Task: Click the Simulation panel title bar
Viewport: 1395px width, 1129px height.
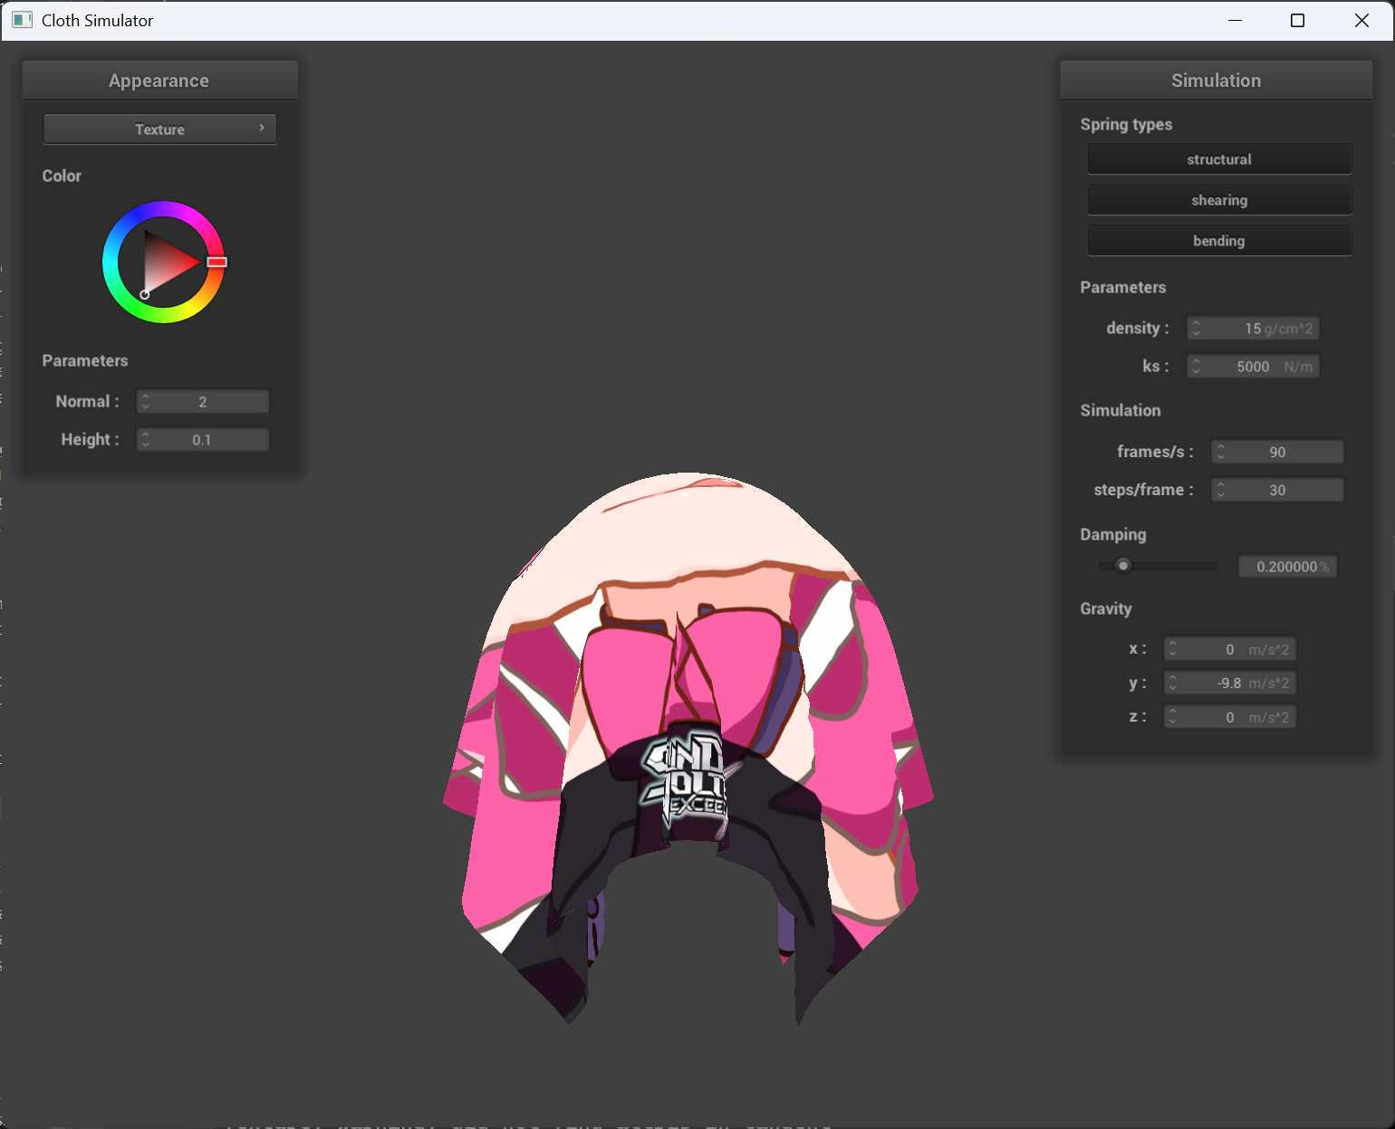Action: pyautogui.click(x=1216, y=81)
